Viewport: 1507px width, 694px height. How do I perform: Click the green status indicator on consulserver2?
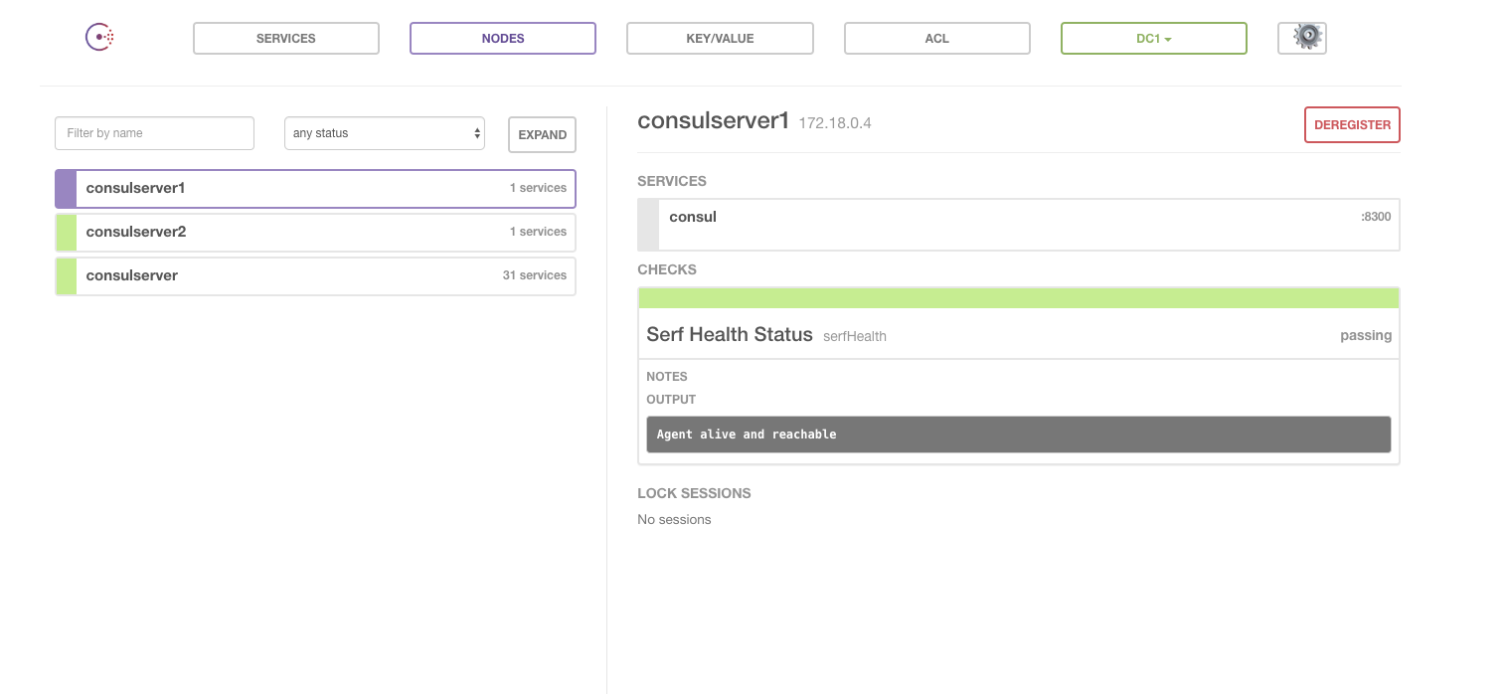(x=64, y=232)
